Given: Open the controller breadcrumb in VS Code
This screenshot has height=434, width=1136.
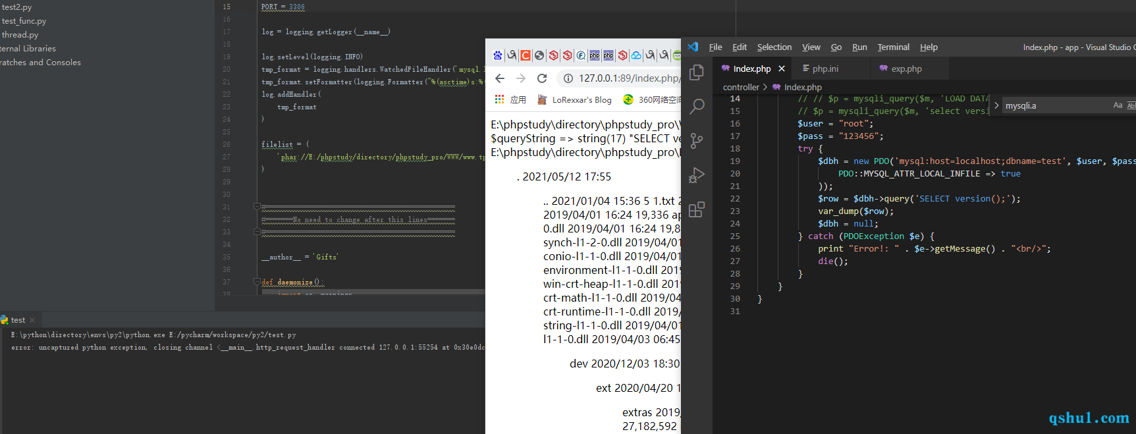Looking at the screenshot, I should pos(741,87).
